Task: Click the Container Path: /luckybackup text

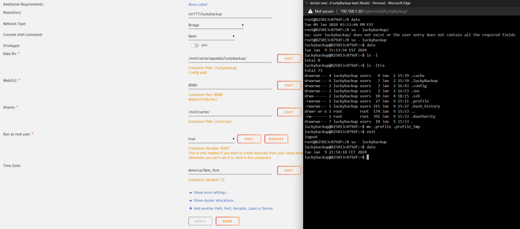Action: [x=213, y=68]
